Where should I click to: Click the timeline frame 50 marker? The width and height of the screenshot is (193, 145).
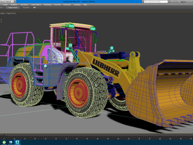[98, 139]
